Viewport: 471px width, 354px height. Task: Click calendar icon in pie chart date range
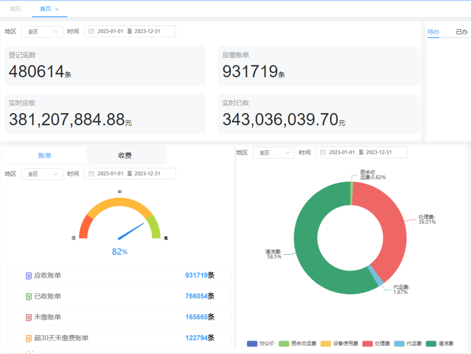(x=323, y=152)
